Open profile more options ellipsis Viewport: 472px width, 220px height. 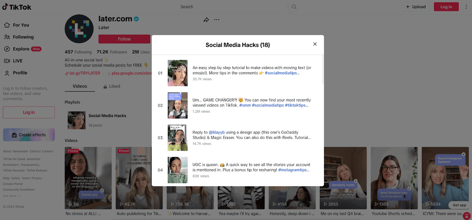coord(217,20)
